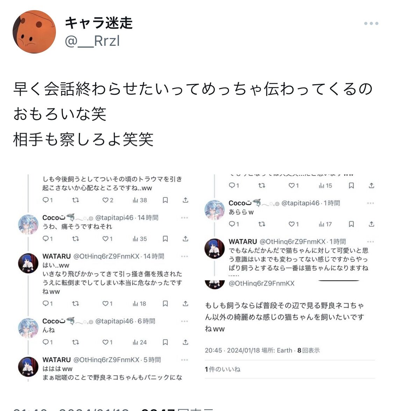Click the @__Rrzl handle link

[x=92, y=41]
